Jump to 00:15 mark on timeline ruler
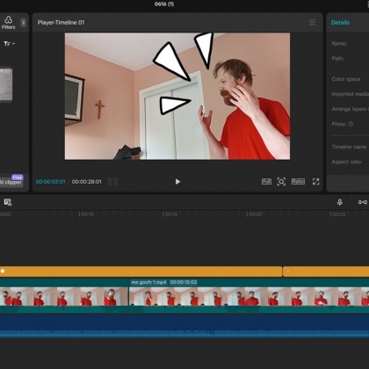The height and width of the screenshot is (369, 369). (170, 214)
